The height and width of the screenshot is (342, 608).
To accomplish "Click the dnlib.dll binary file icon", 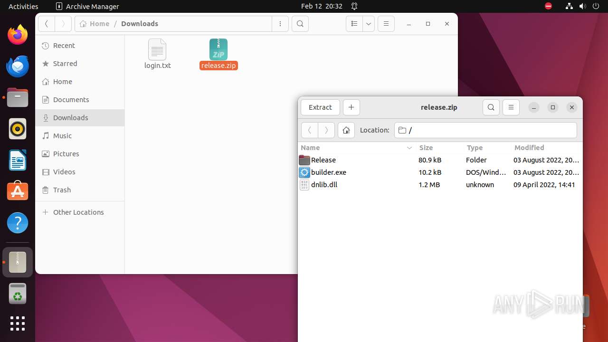I will [x=304, y=185].
